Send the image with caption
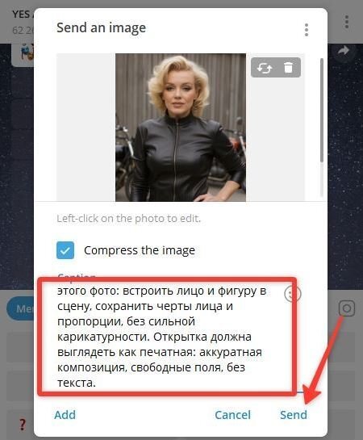This screenshot has height=440, width=363. 294,415
